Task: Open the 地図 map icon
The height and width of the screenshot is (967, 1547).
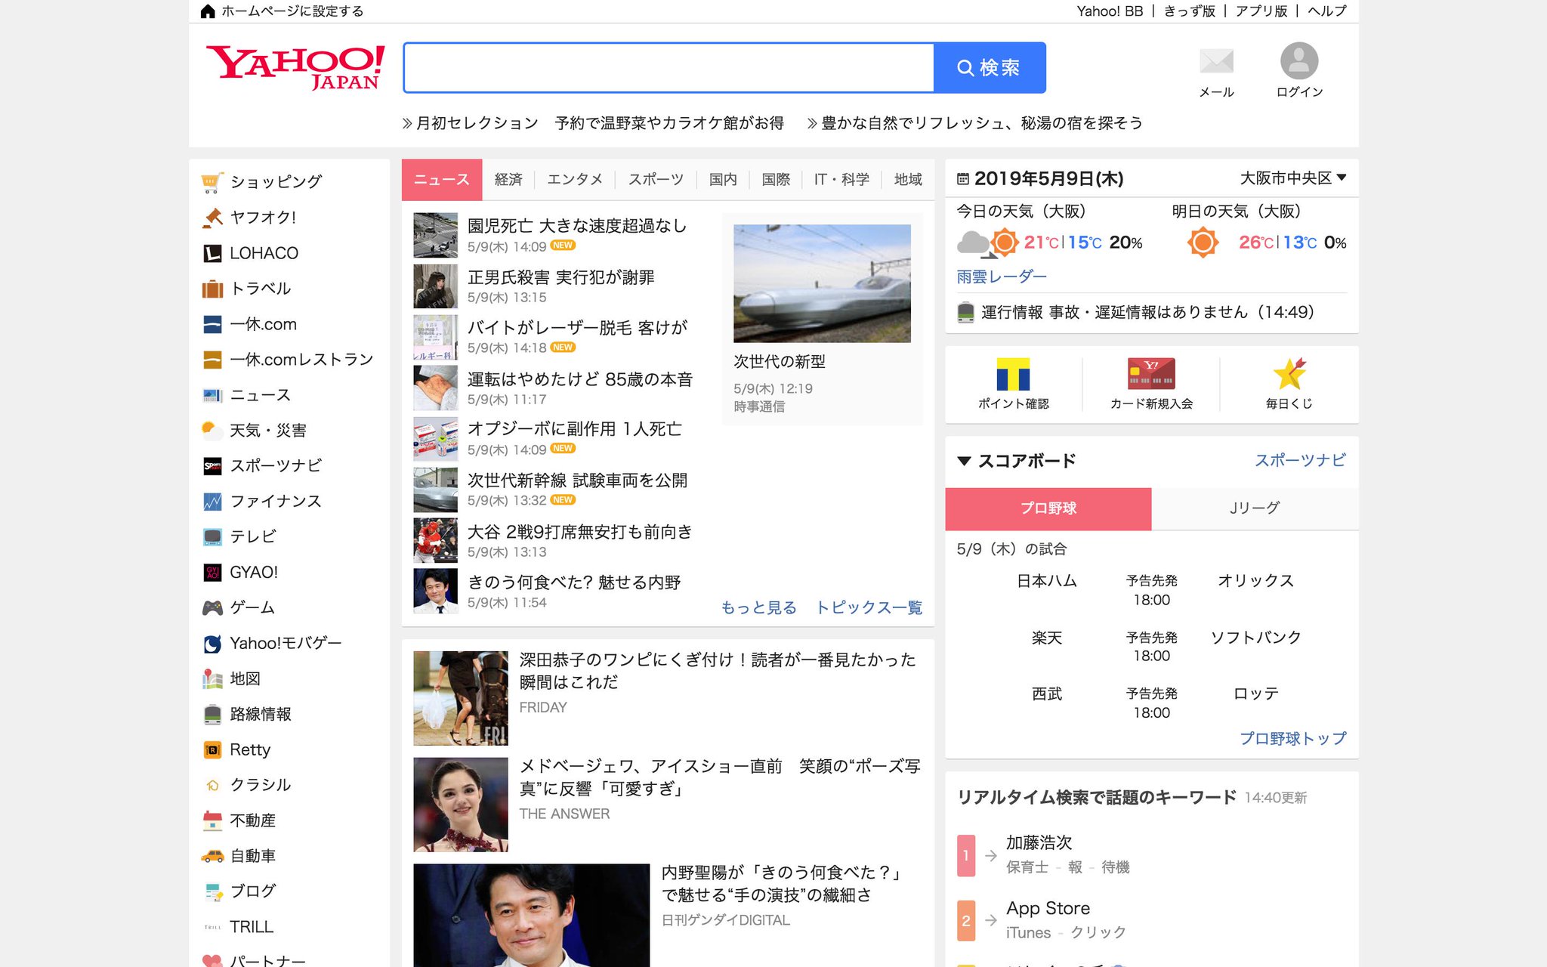Action: click(x=212, y=678)
